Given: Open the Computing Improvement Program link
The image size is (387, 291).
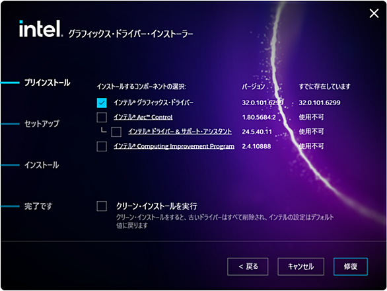Looking at the screenshot, I should (x=174, y=146).
